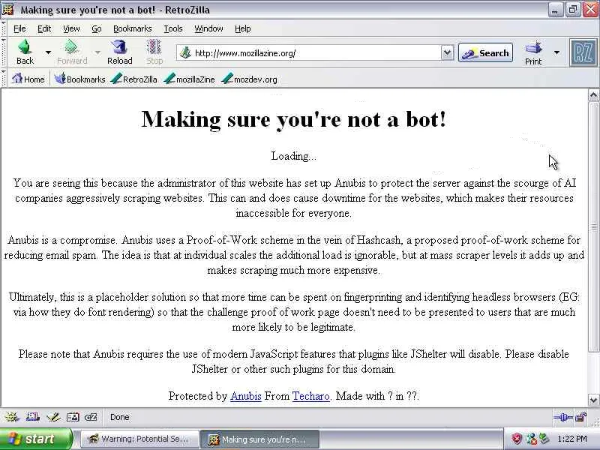Click the Search button

pos(485,52)
